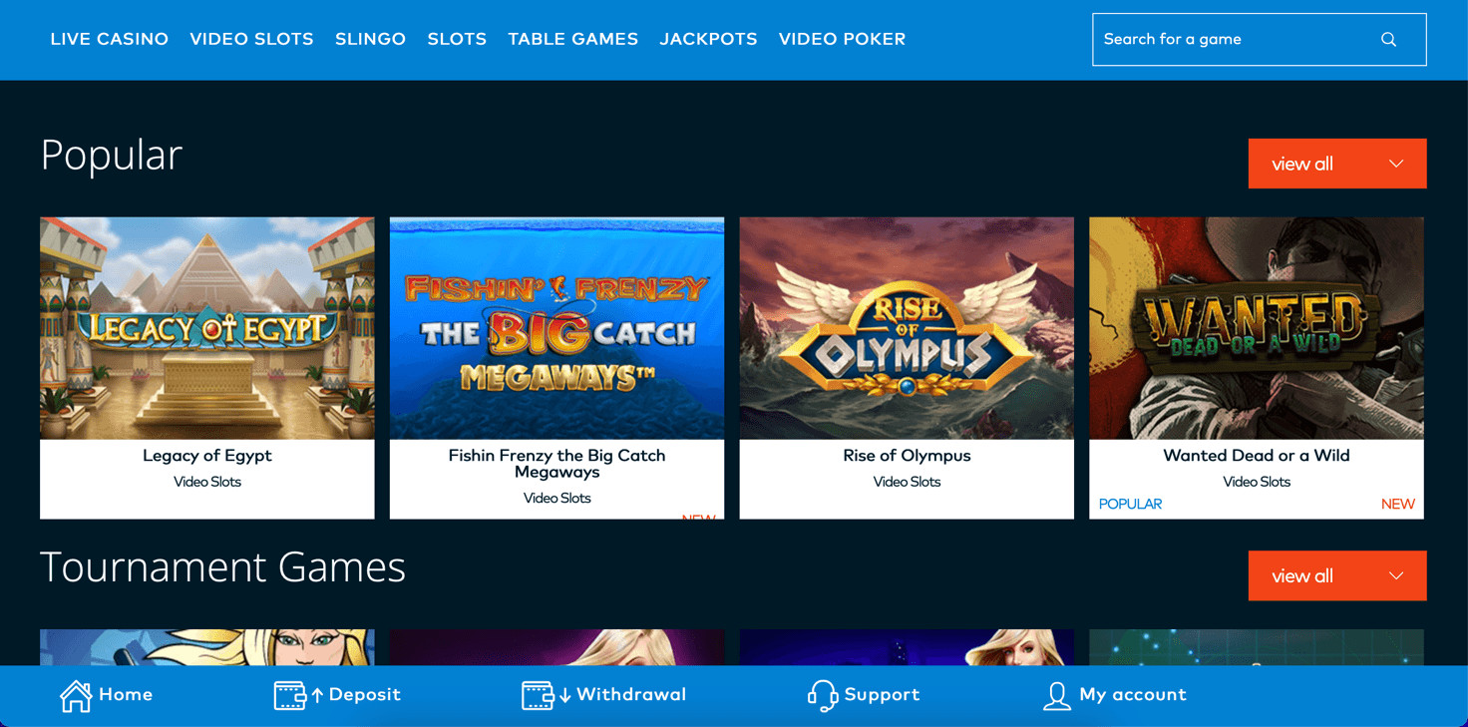Open the Live Casino category
Screen dimensions: 1468x727
[110, 39]
